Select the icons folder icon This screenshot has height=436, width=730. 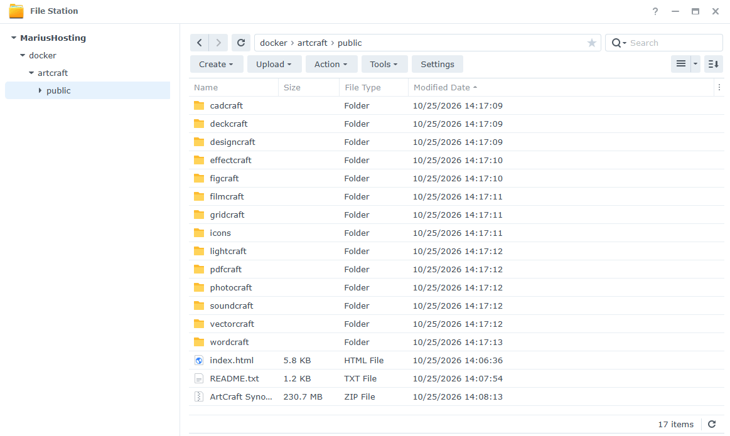click(x=199, y=233)
